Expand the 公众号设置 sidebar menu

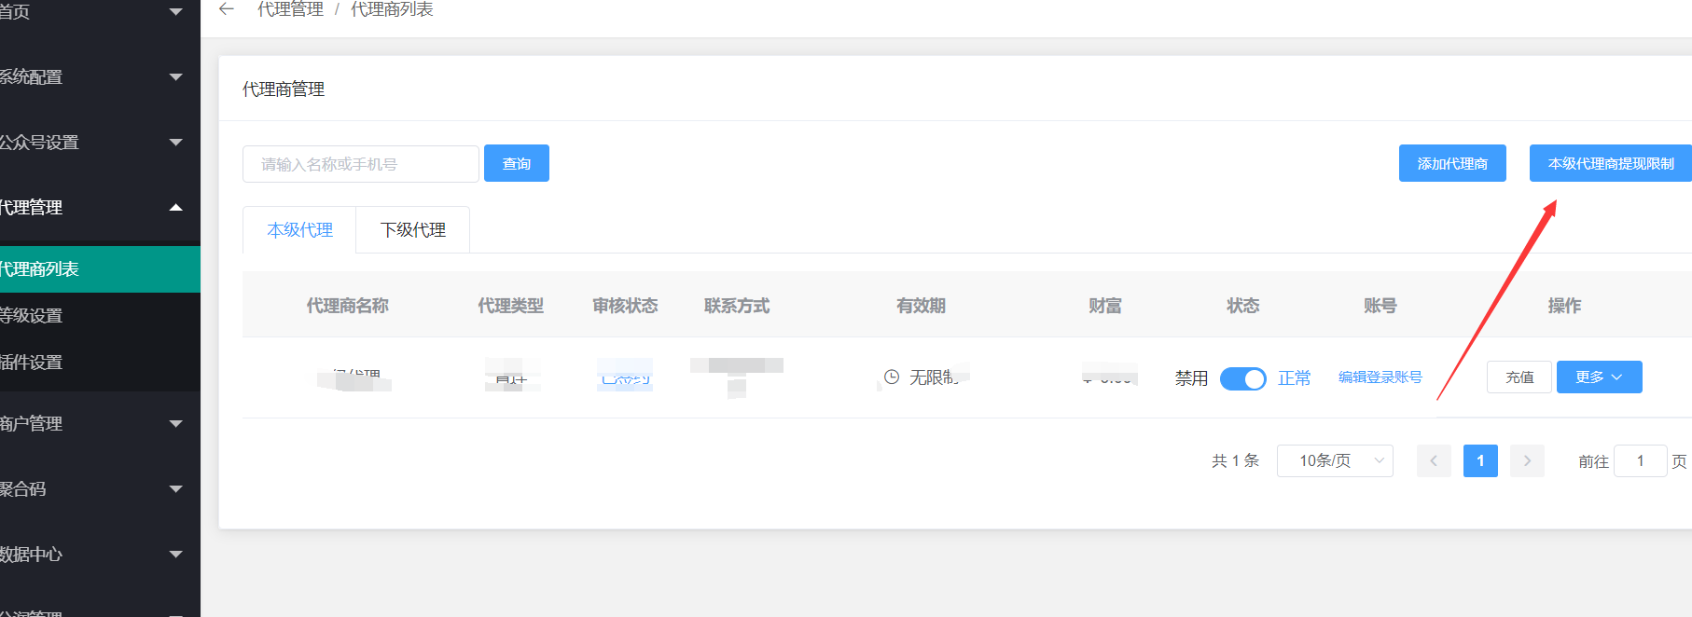pos(100,143)
